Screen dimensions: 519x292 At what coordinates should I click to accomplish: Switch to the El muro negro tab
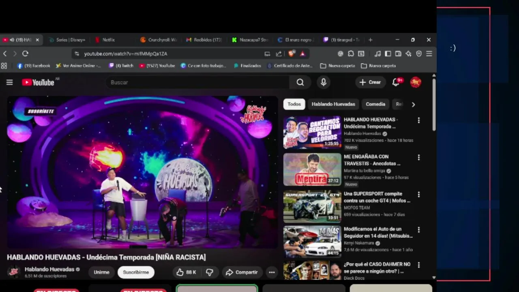tap(296, 40)
